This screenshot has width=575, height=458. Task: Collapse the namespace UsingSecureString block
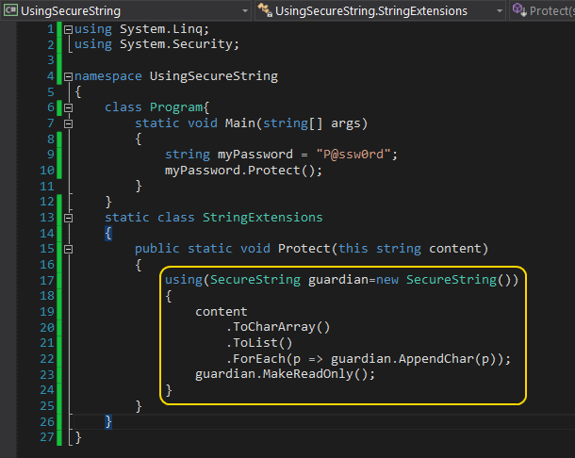(x=68, y=76)
